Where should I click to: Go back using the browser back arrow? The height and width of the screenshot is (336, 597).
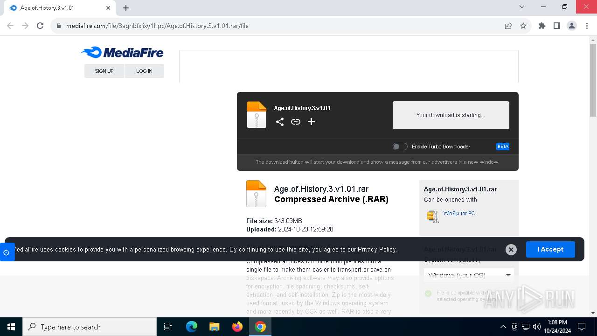[x=10, y=26]
